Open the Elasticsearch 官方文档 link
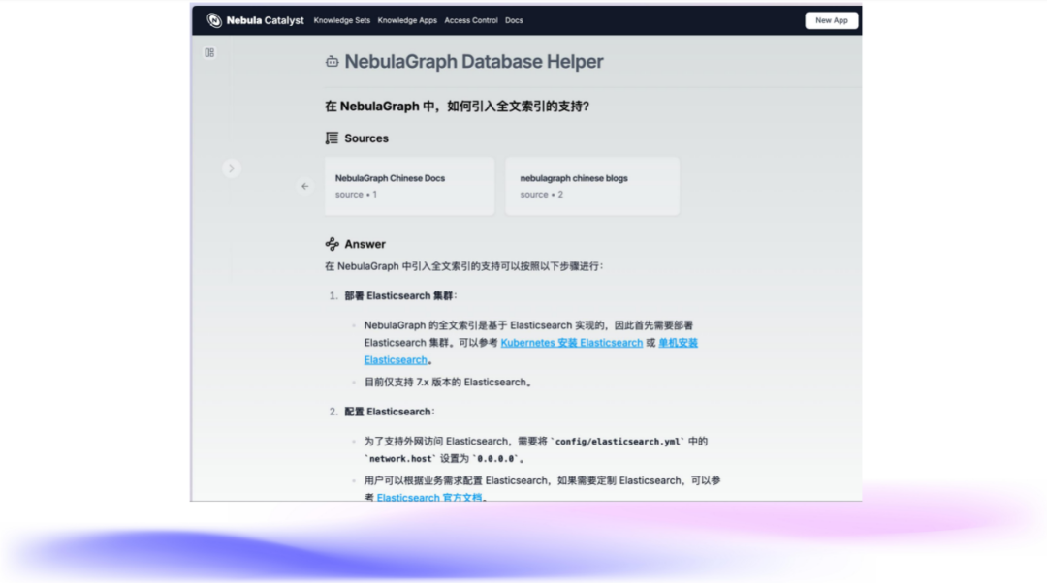The height and width of the screenshot is (583, 1047). [x=429, y=497]
